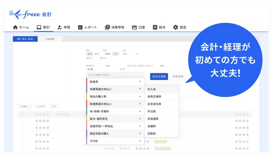Open the 取引 navigation icon

(x=39, y=27)
